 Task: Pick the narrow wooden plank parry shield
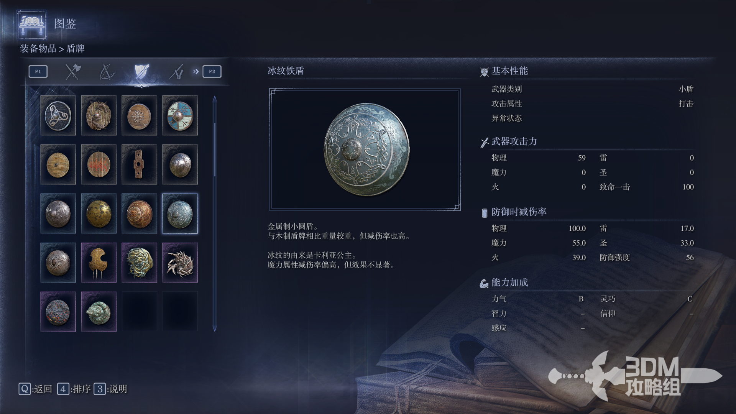pos(139,164)
